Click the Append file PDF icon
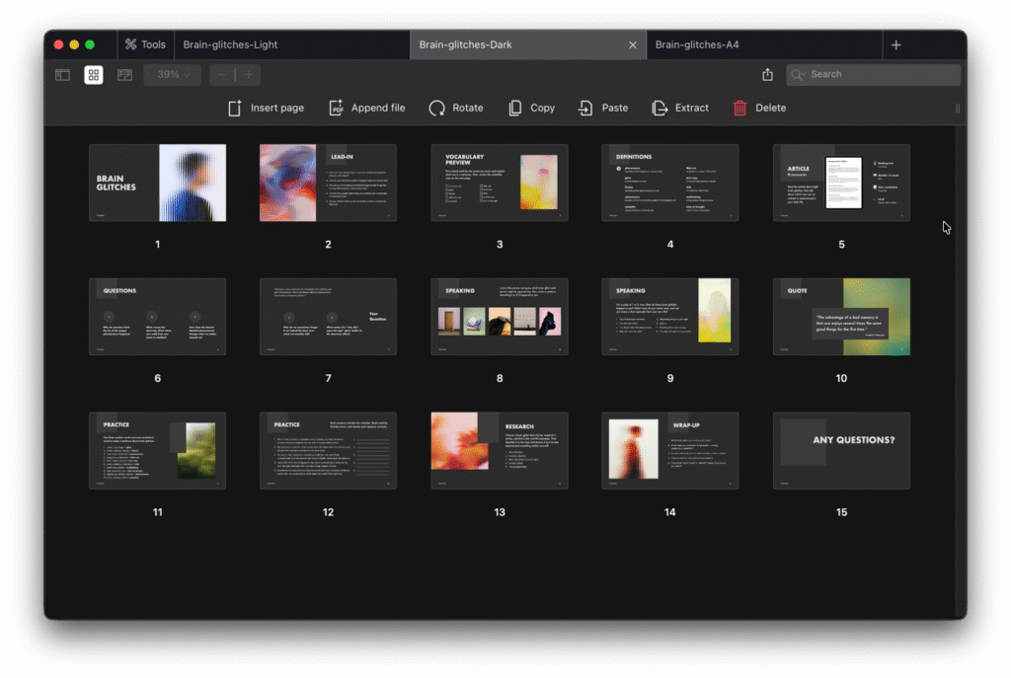 [336, 108]
